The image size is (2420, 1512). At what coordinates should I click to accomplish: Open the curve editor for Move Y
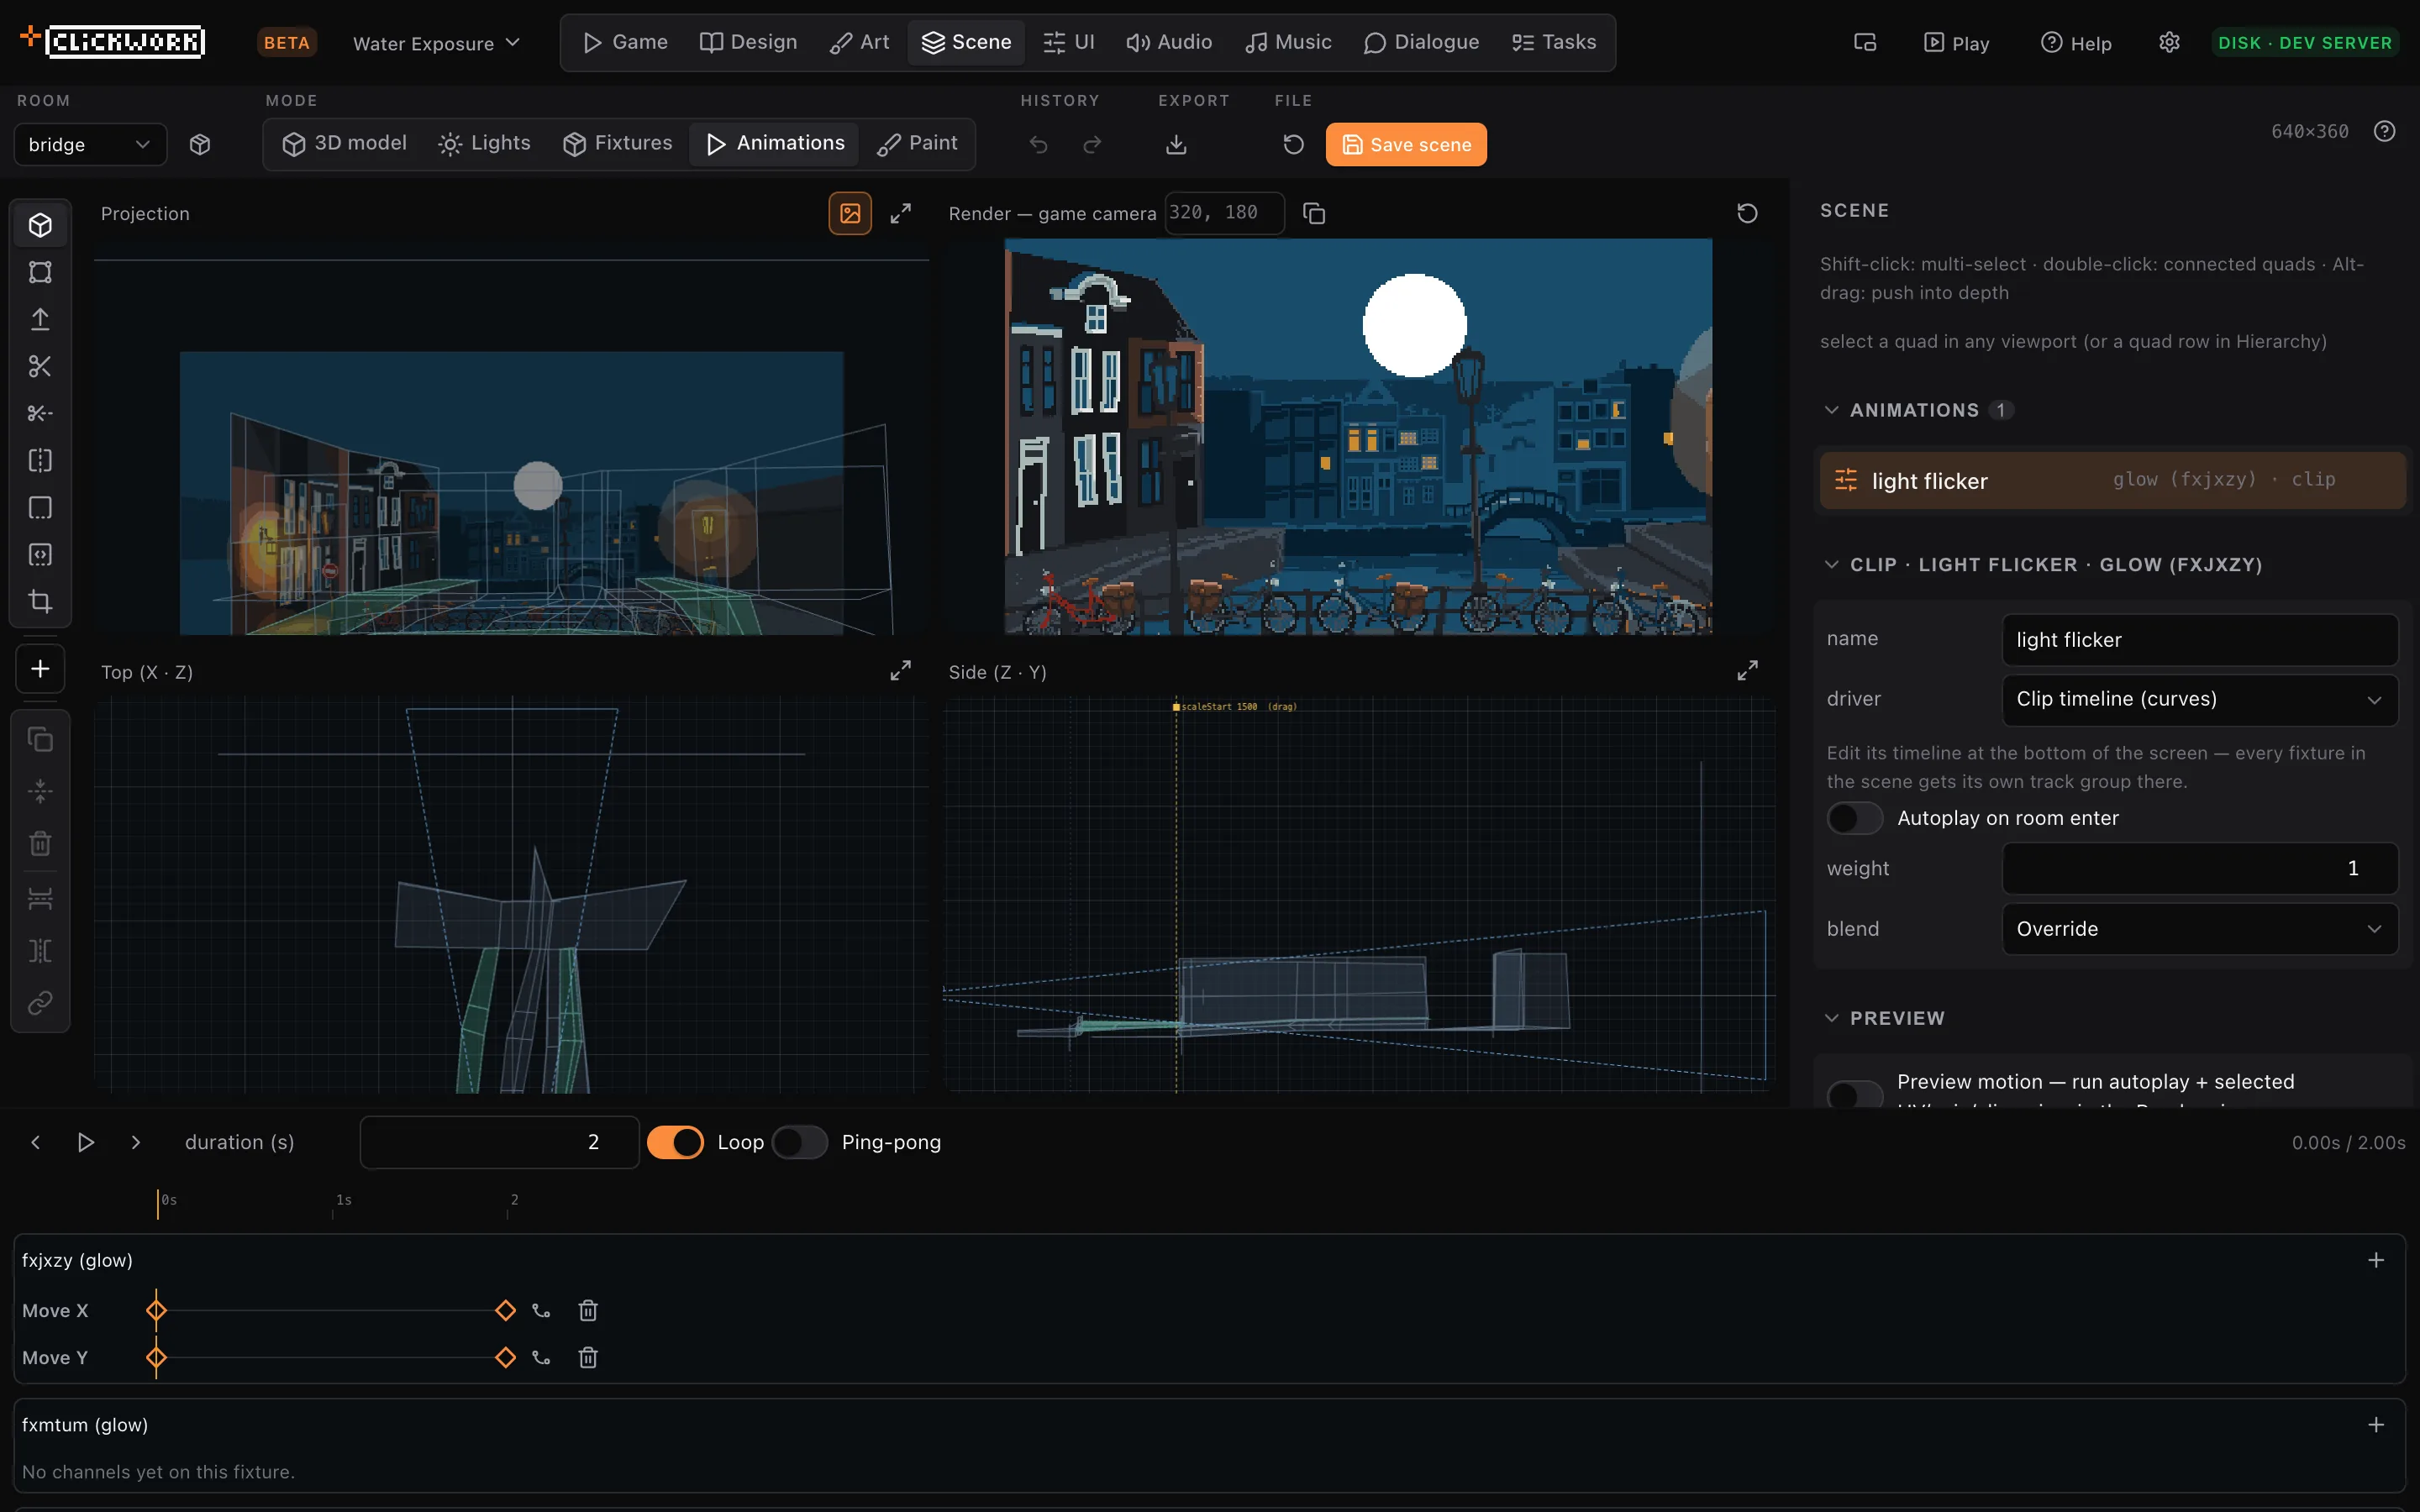[x=541, y=1357]
